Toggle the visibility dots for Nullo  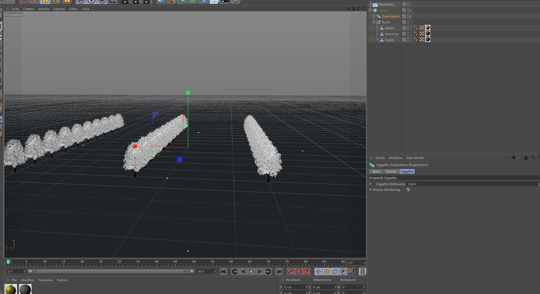(408, 22)
